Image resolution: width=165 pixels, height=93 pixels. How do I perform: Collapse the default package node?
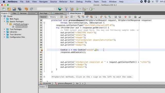[x=7, y=24]
